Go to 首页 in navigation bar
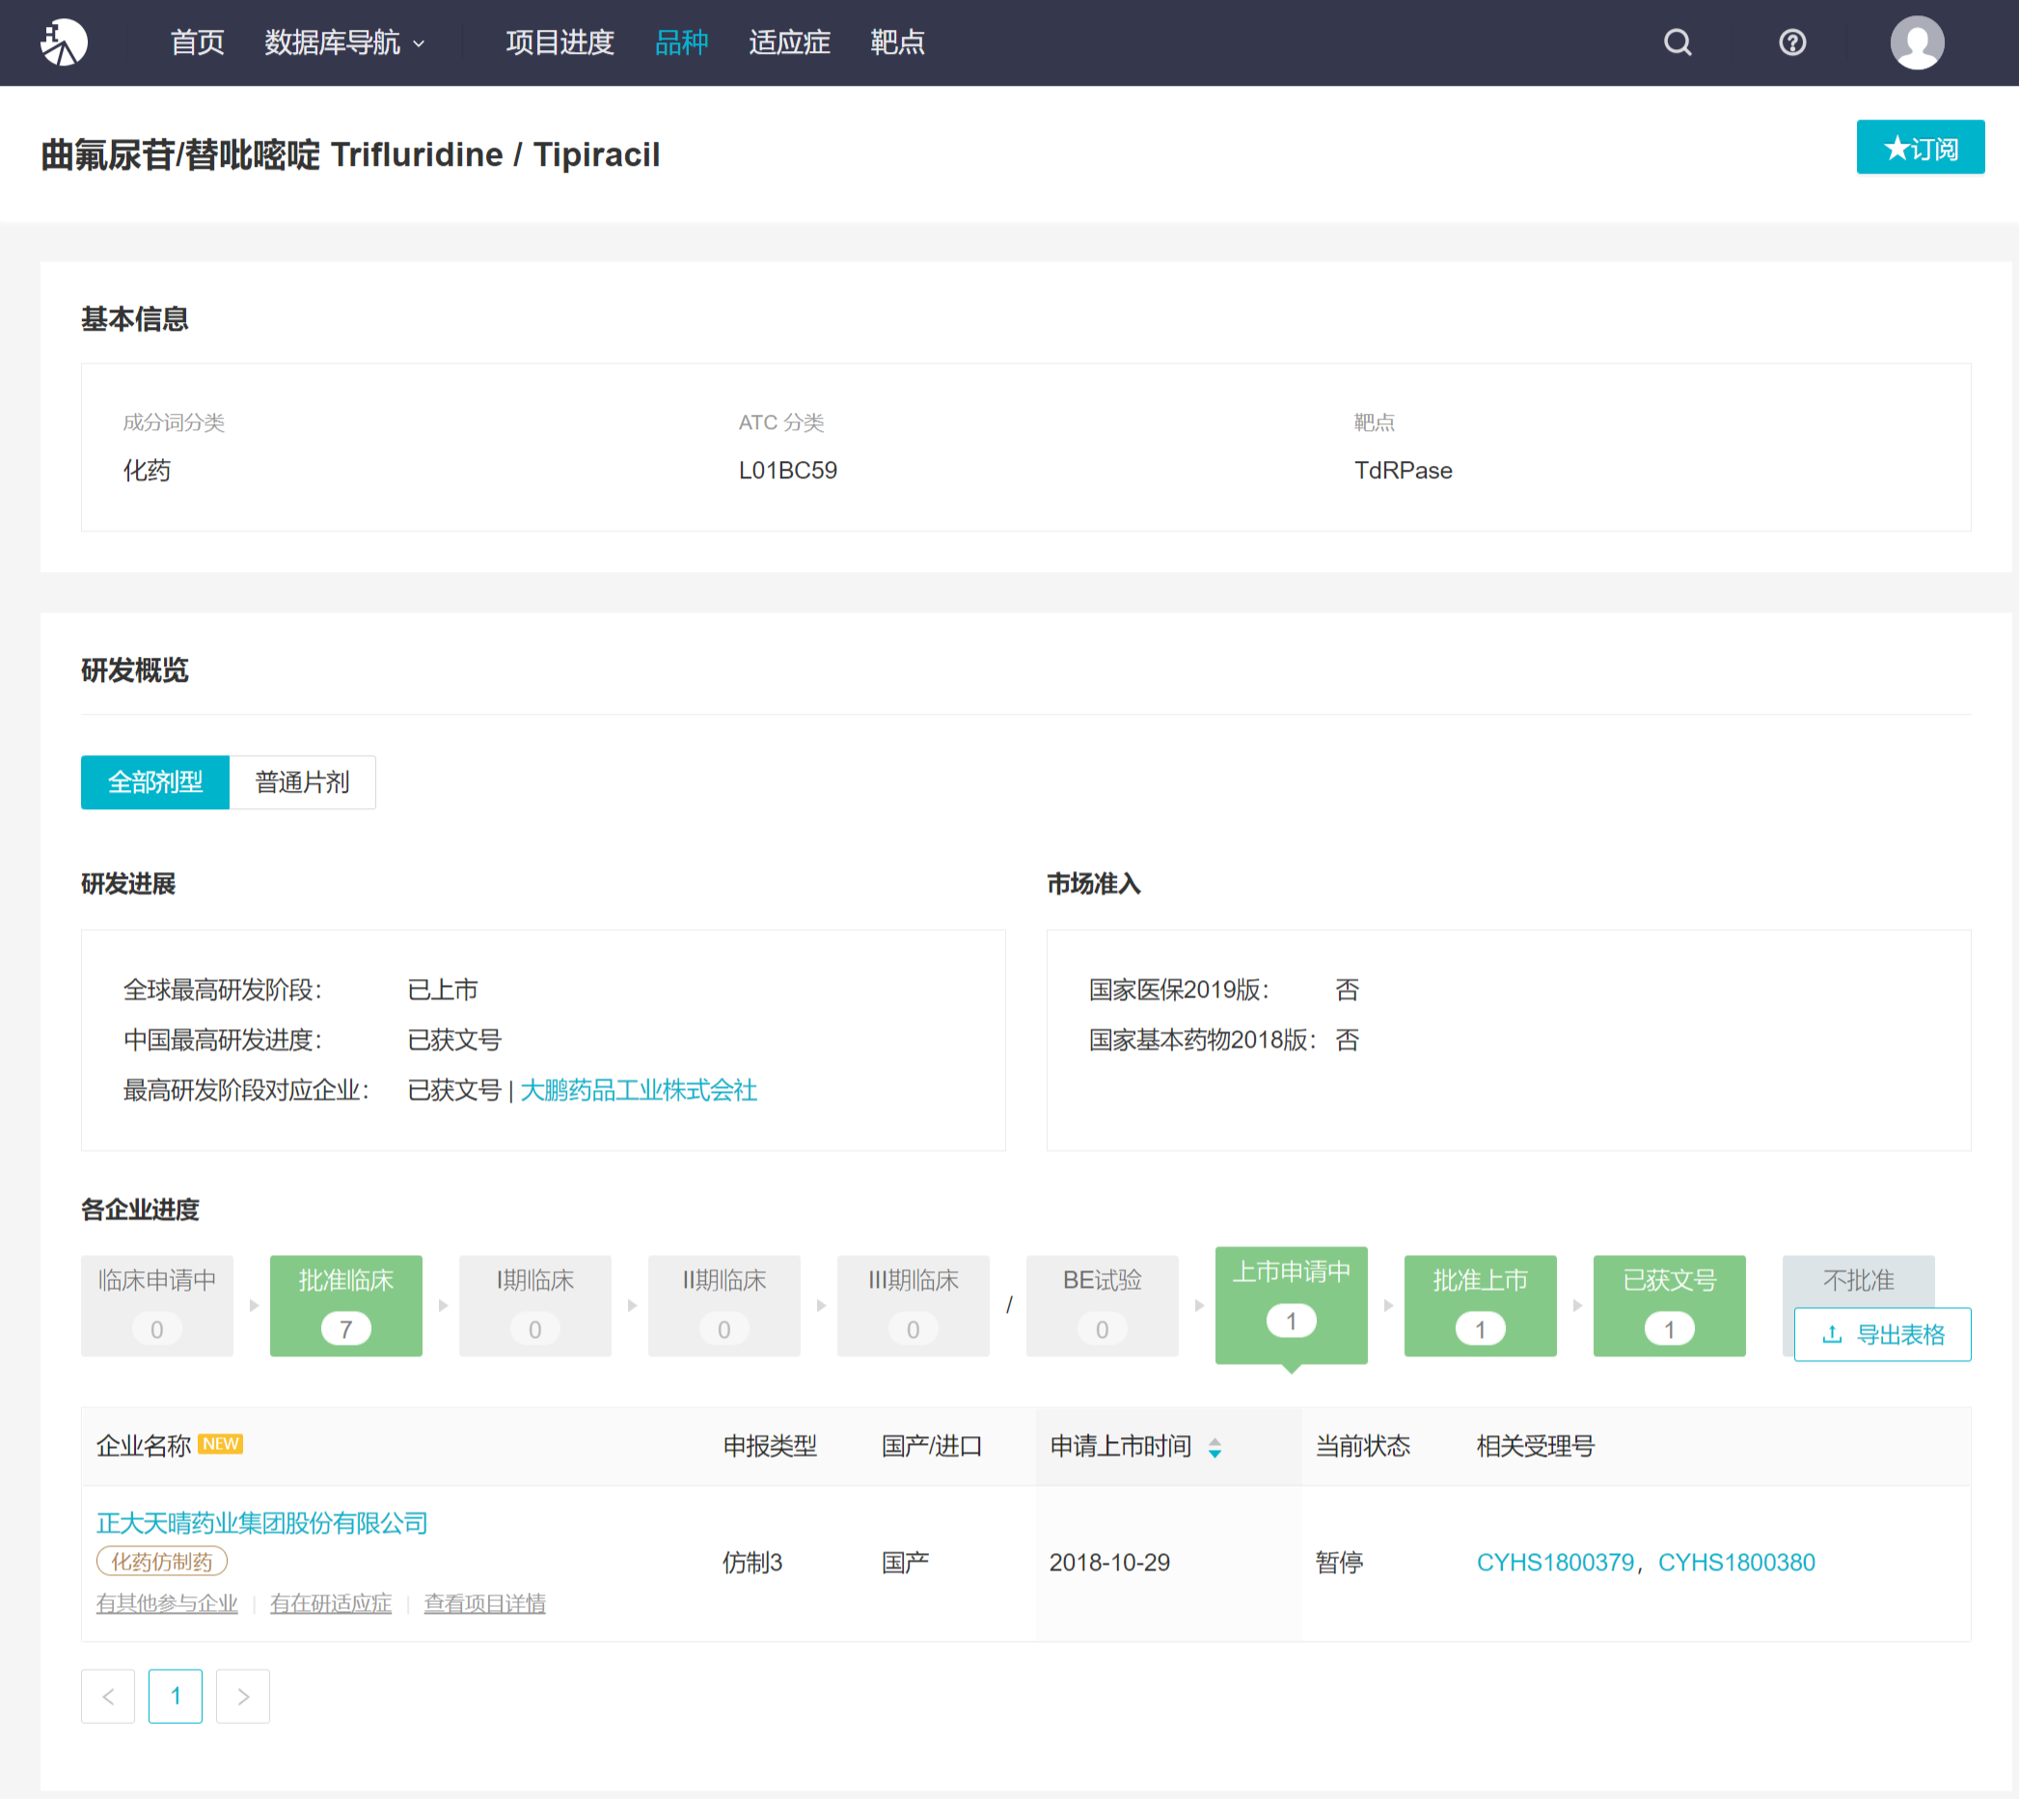Image resolution: width=2019 pixels, height=1799 pixels. pos(198,42)
